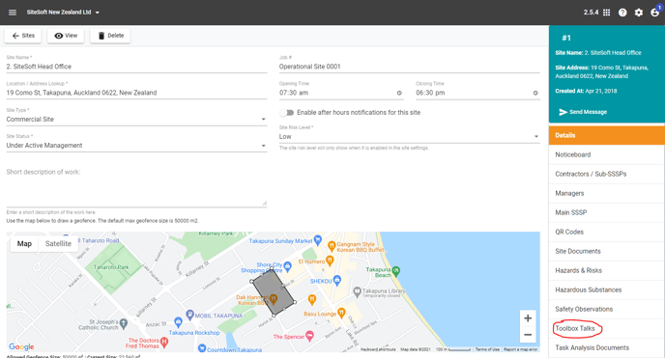Zoom out on the map
665x358 pixels.
[x=528, y=335]
